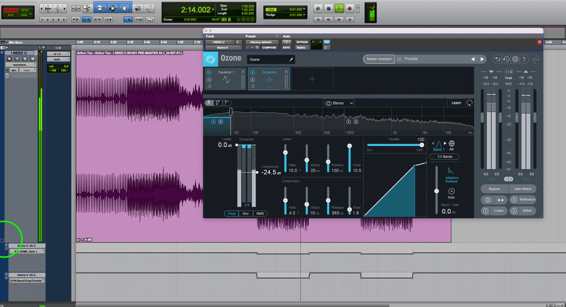This screenshot has height=307, width=566.
Task: Open waveform track view selector
Action: (x=21, y=65)
